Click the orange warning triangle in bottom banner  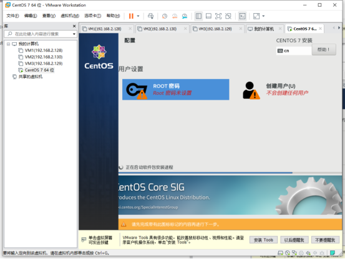(x=124, y=224)
